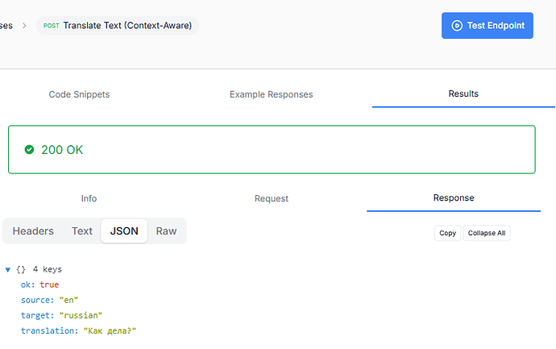
Task: Click the translation value "Как дела?"
Action: [115, 330]
